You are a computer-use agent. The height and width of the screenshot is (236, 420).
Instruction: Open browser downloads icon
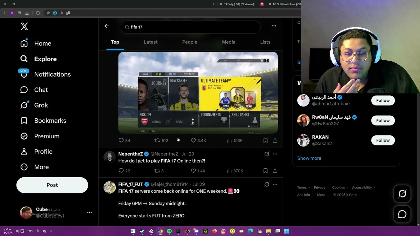click(x=27, y=13)
